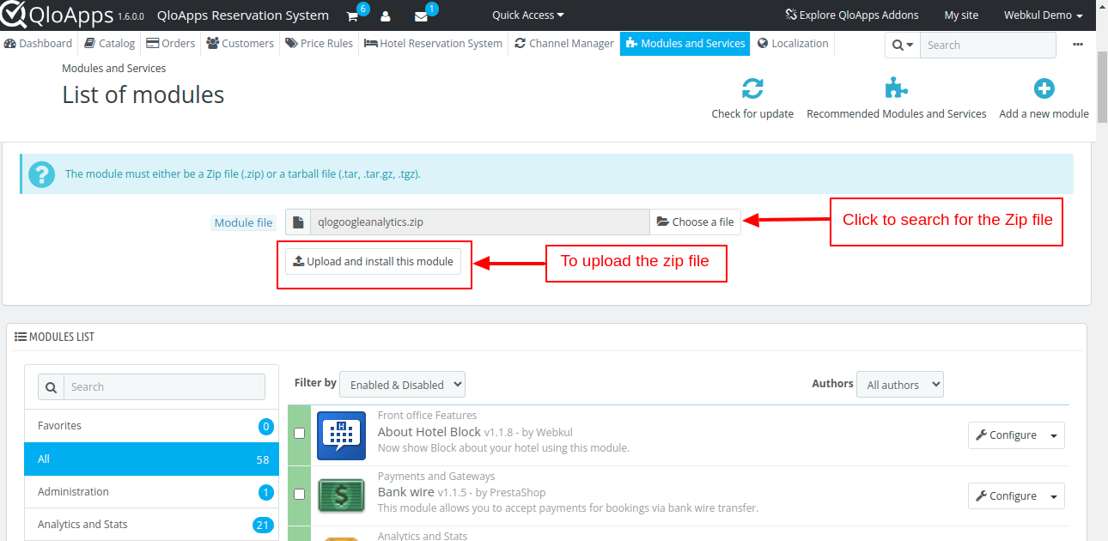Expand the About Hotel Block Configure arrow

(x=1054, y=435)
